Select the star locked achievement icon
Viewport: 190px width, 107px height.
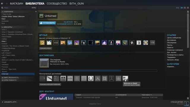(118, 78)
